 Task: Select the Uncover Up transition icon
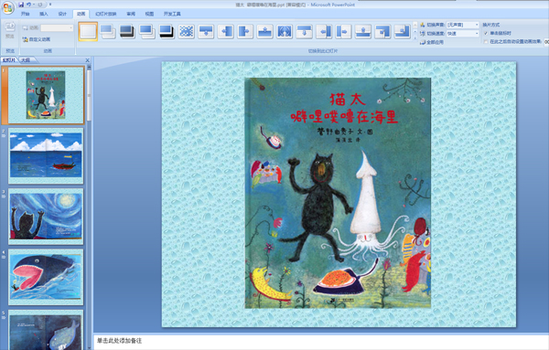click(363, 31)
